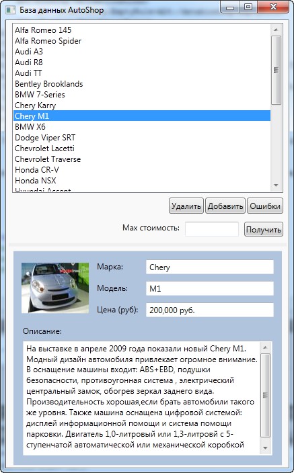Screen dimensions: 294x473
Task: Select Honda NSX list item
Action: 142,181
